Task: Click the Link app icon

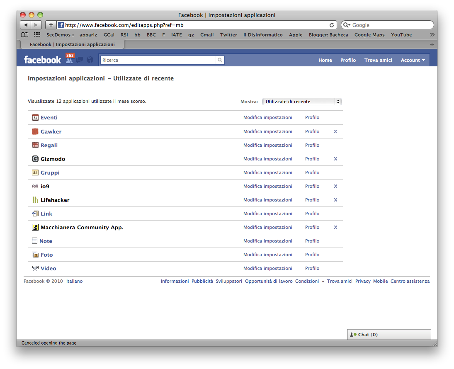Action: tap(35, 214)
